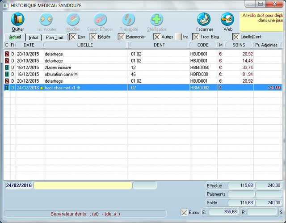Image resolution: width=286 pixels, height=223 pixels.
Task: Toggle the Dus checkbox
Action: 73,37
